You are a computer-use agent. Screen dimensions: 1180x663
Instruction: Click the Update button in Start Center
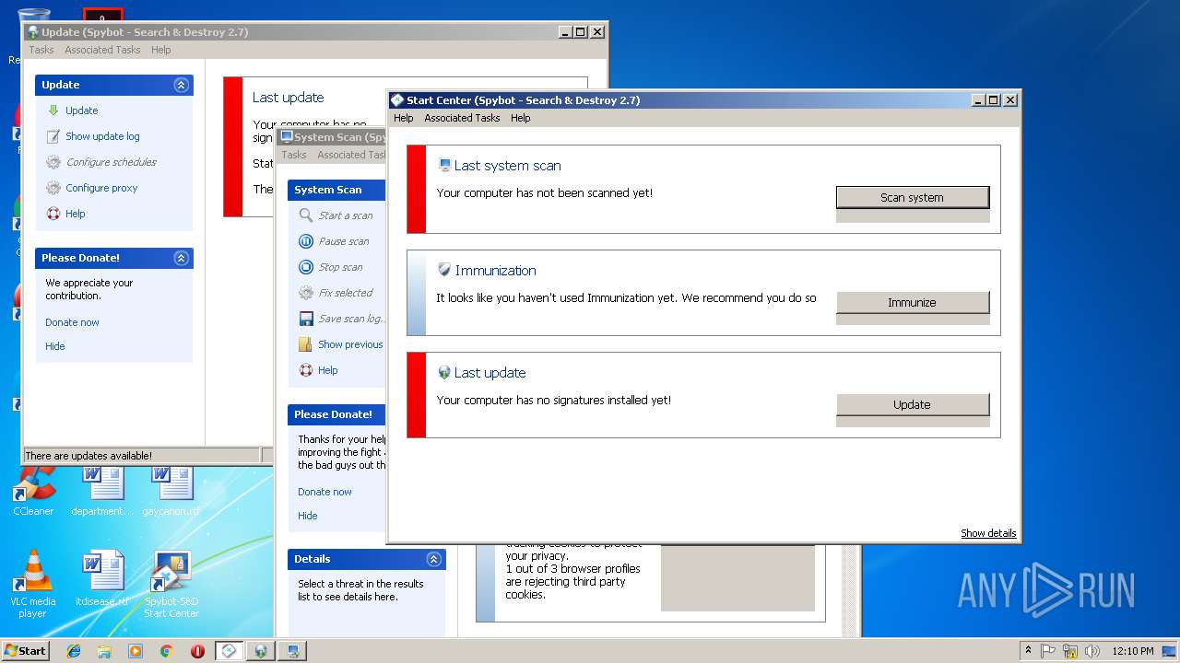point(912,404)
